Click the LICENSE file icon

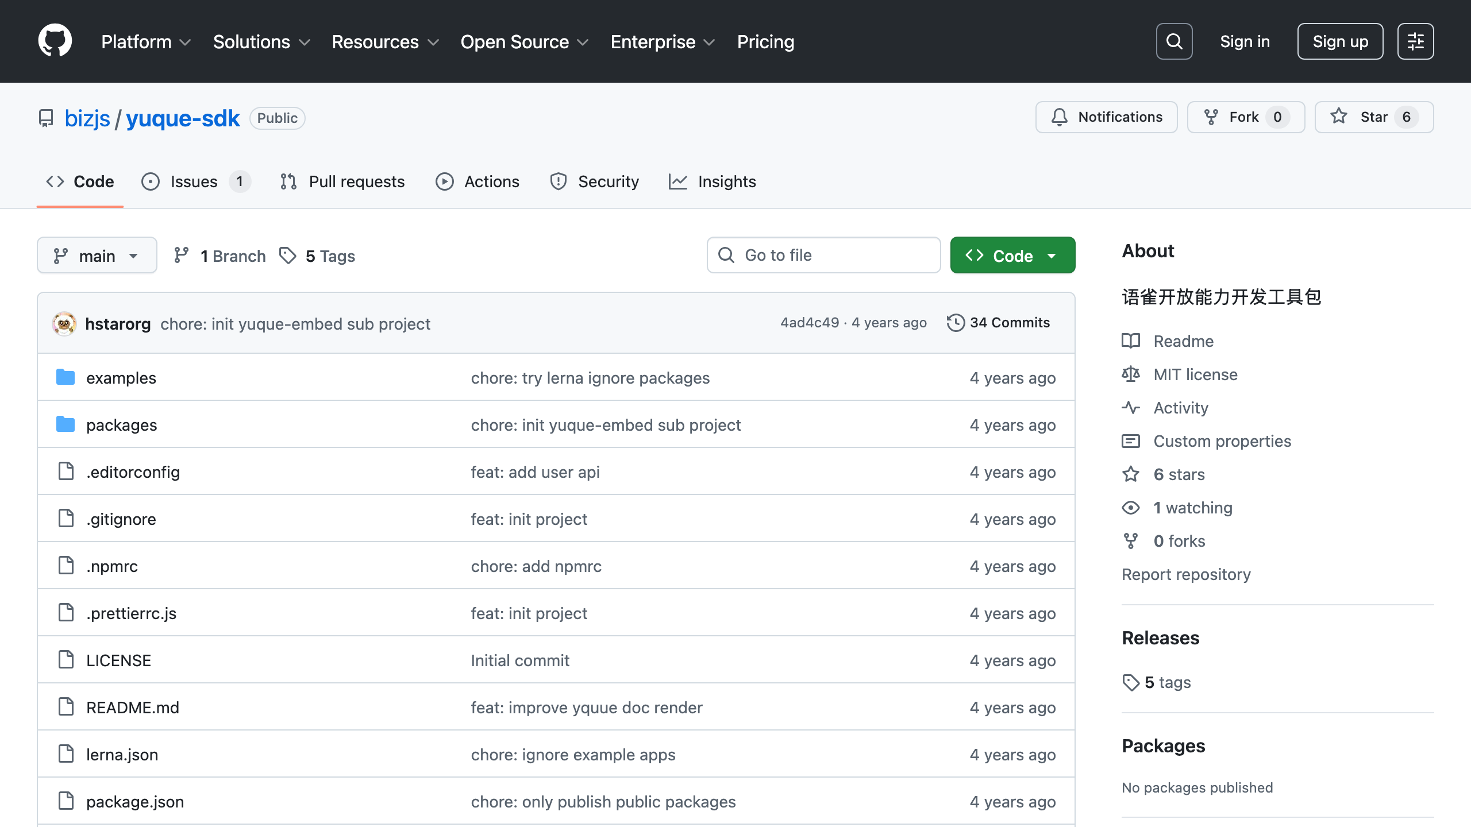66,660
